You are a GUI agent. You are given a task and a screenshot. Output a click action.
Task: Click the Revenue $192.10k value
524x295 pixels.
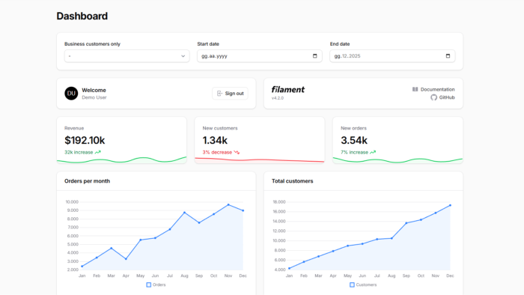[x=85, y=140]
